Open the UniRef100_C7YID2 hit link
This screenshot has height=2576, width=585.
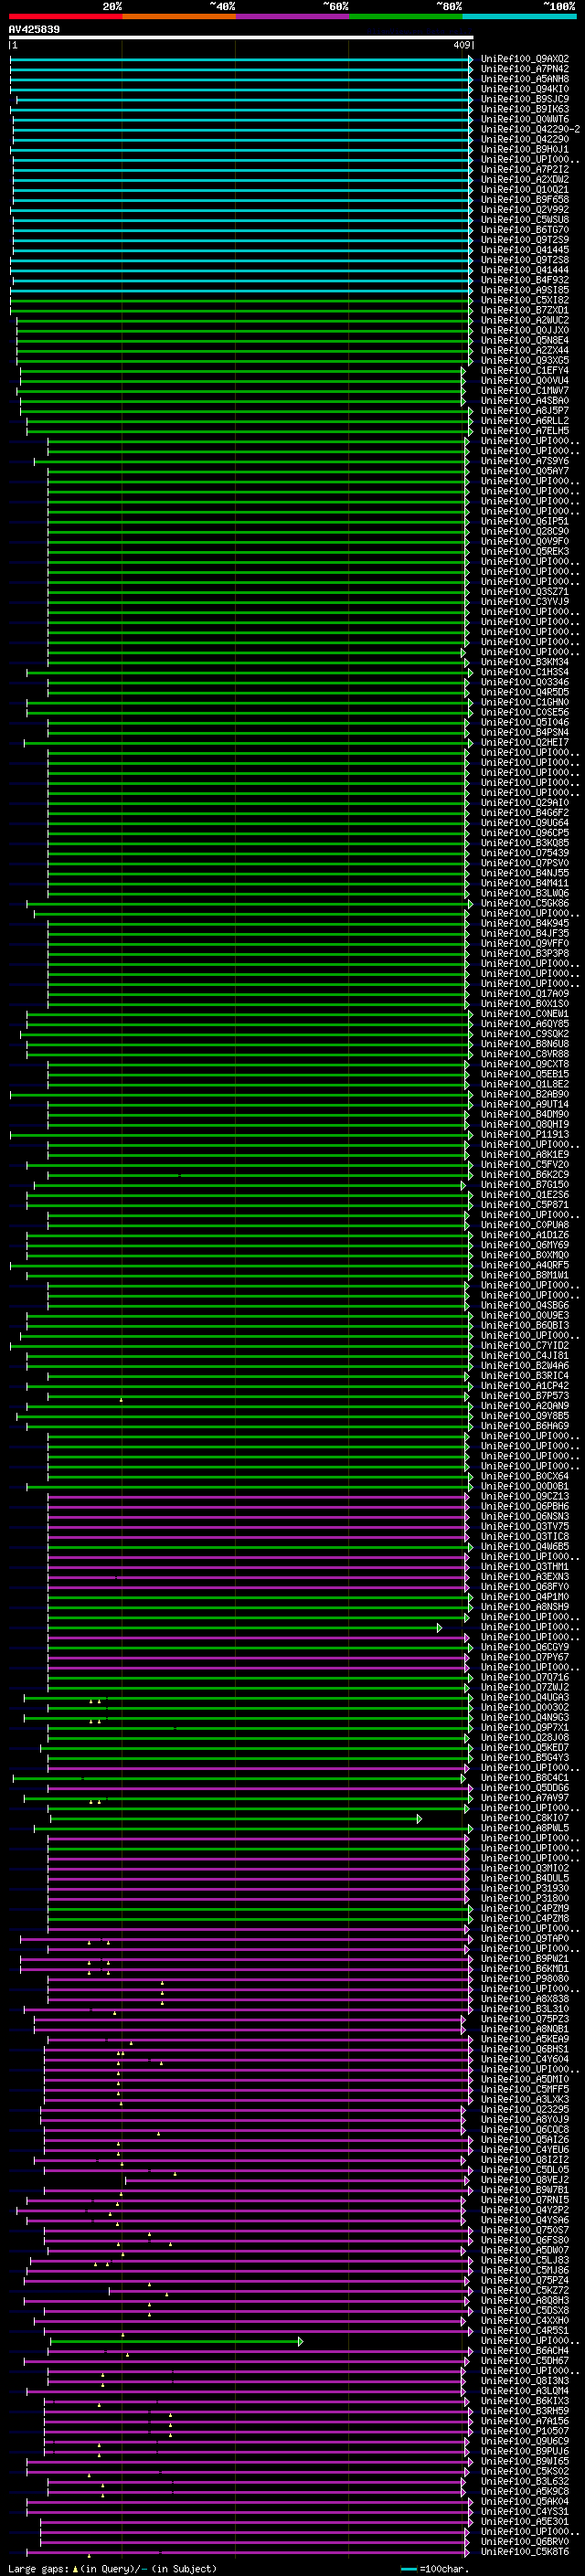click(525, 1346)
